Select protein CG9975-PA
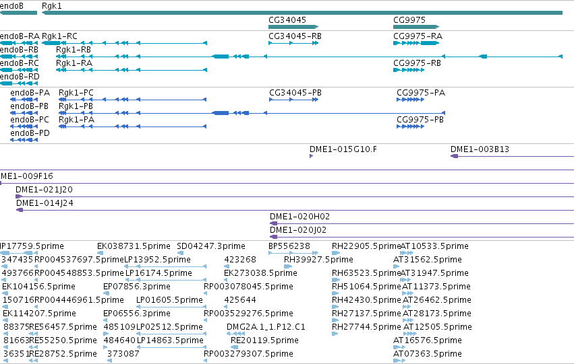This screenshot has height=364, width=574. click(421, 93)
